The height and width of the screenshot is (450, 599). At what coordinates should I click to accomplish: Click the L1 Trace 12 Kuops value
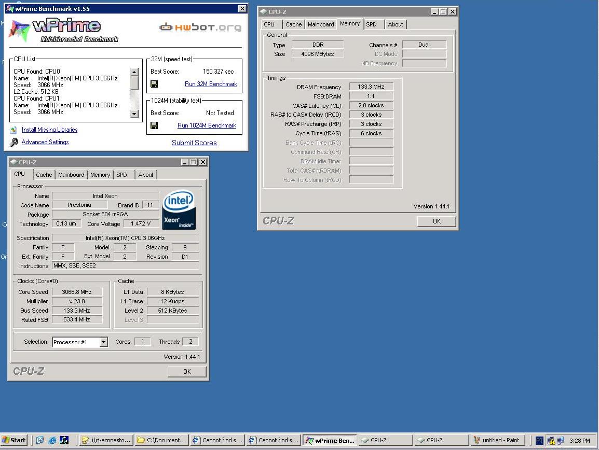173,301
